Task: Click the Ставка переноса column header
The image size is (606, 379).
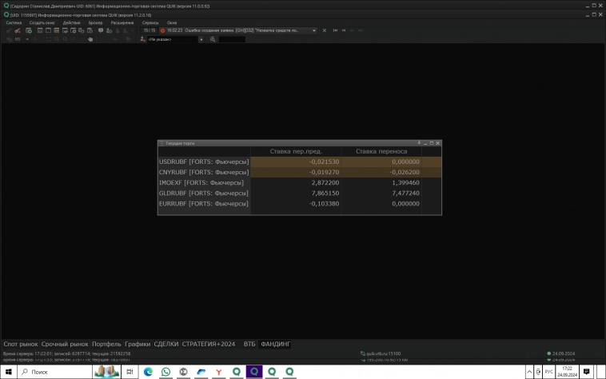Action: tap(381, 151)
